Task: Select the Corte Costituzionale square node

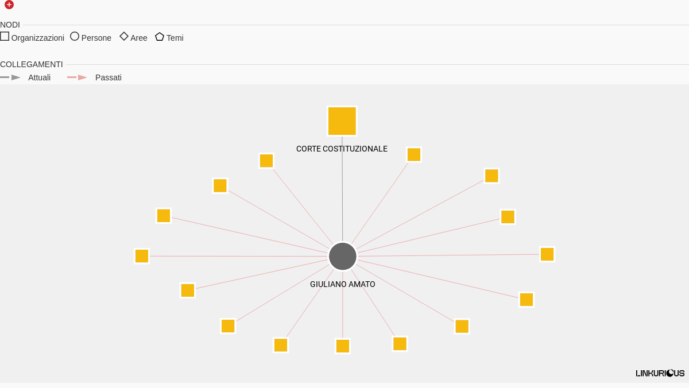Action: (342, 121)
